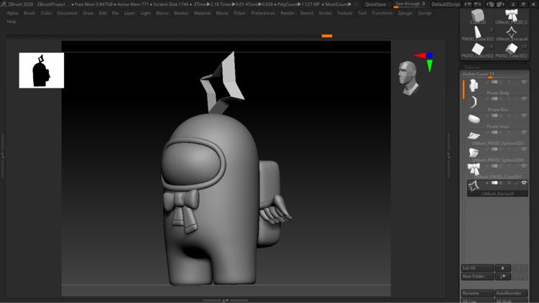
Task: Select the Cube3D tool thumbnail
Action: coord(478,16)
